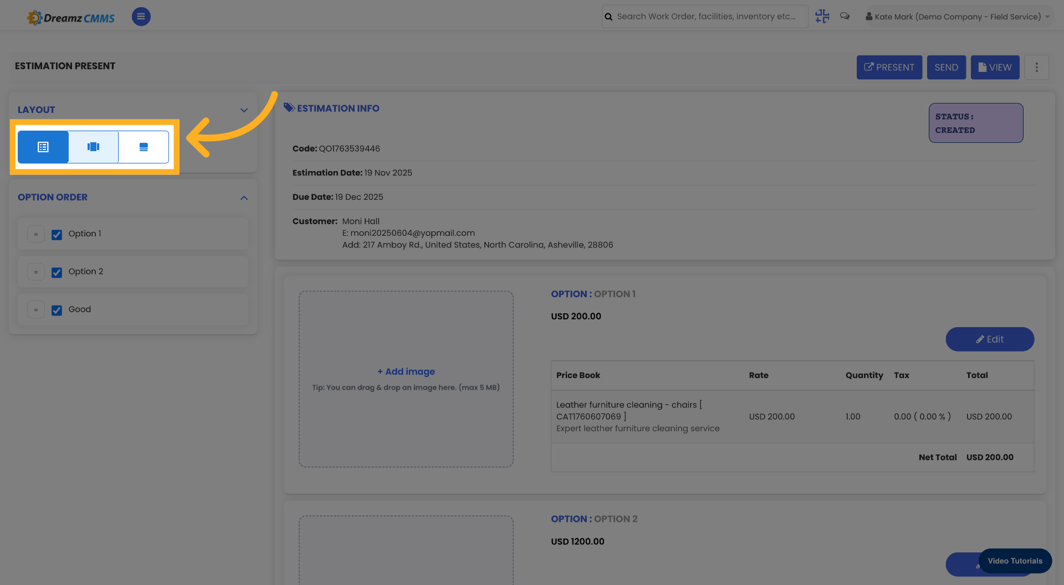Screen dimensions: 1064x585
Task: Open the Kate Mark user dropdown
Action: (x=958, y=17)
